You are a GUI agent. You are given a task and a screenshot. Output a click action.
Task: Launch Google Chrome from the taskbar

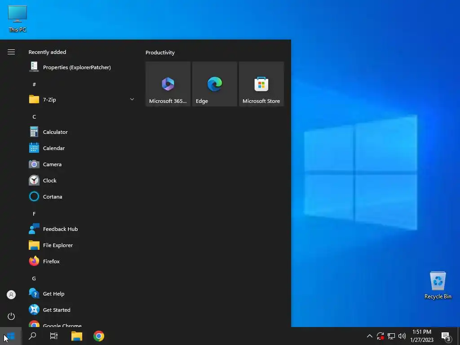coord(98,336)
